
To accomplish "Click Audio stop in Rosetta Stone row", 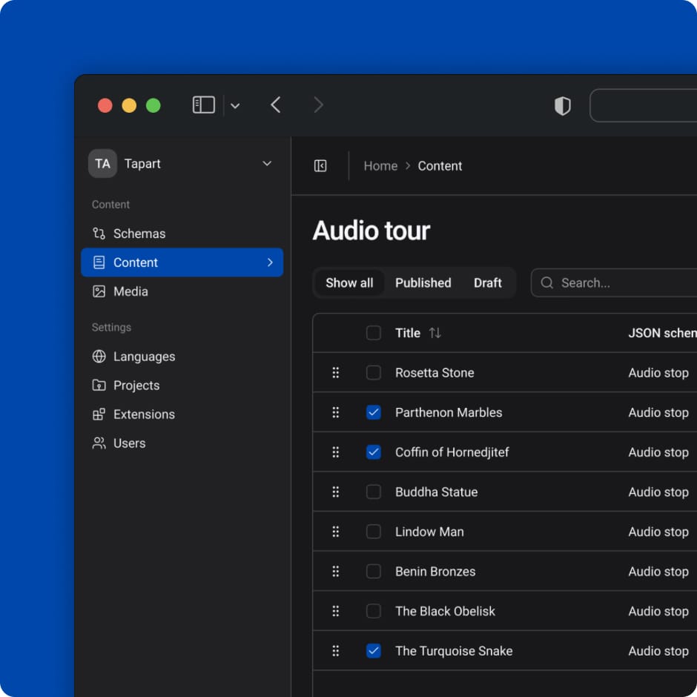I will point(658,372).
